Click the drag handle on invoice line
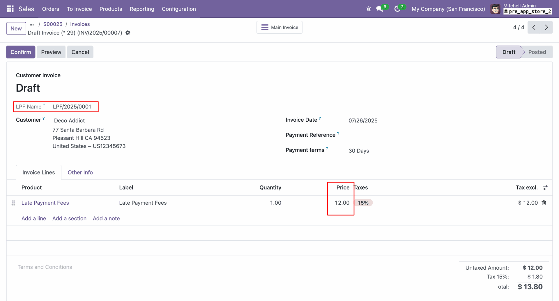The image size is (559, 301). [x=13, y=203]
